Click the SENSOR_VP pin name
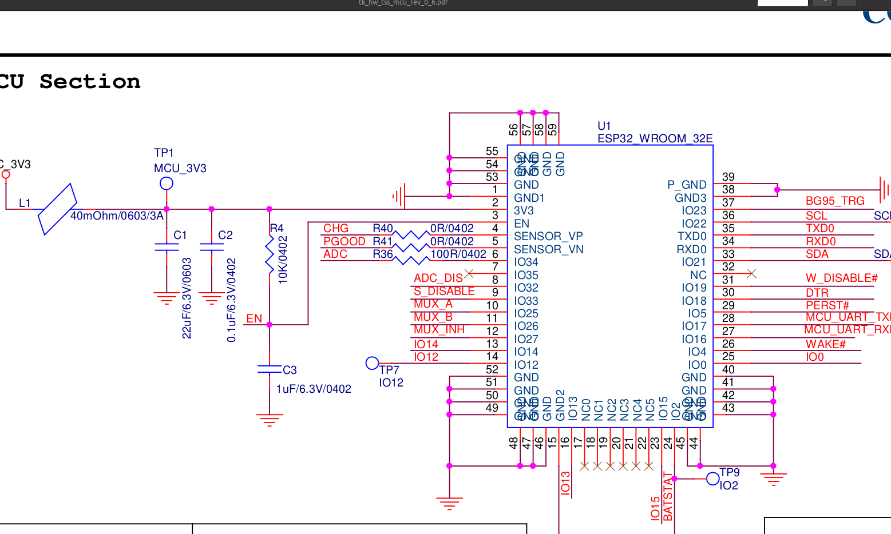This screenshot has width=891, height=534. coord(548,236)
